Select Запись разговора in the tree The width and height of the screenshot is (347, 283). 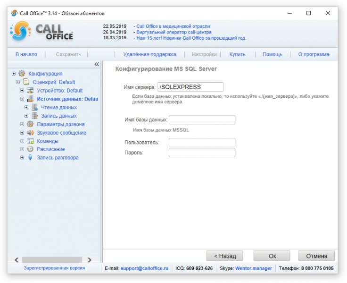(x=58, y=157)
